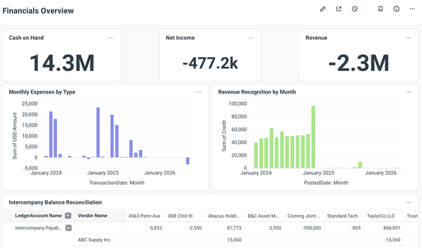The width and height of the screenshot is (422, 248).
Task: Click the negative purple bar after January 2026
Action: coord(188,161)
